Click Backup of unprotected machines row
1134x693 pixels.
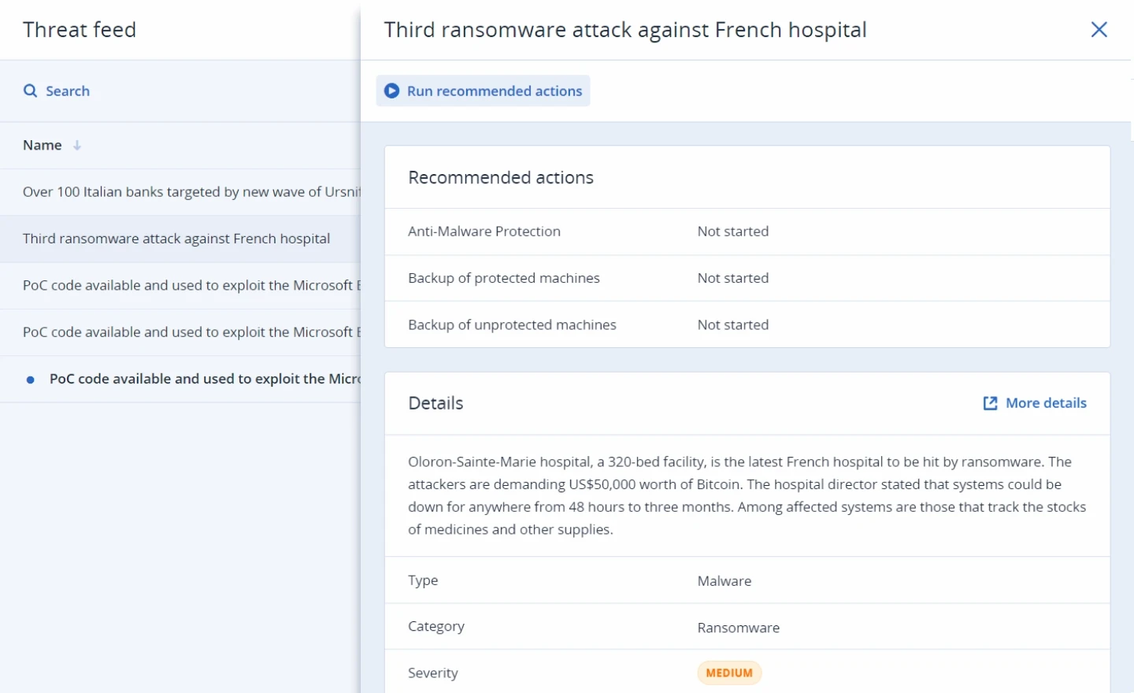point(747,324)
